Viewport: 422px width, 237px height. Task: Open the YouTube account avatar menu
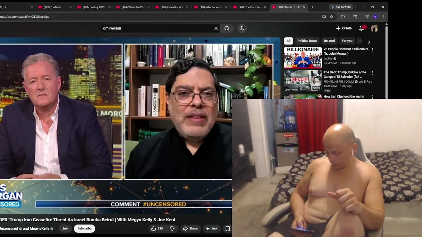374,28
